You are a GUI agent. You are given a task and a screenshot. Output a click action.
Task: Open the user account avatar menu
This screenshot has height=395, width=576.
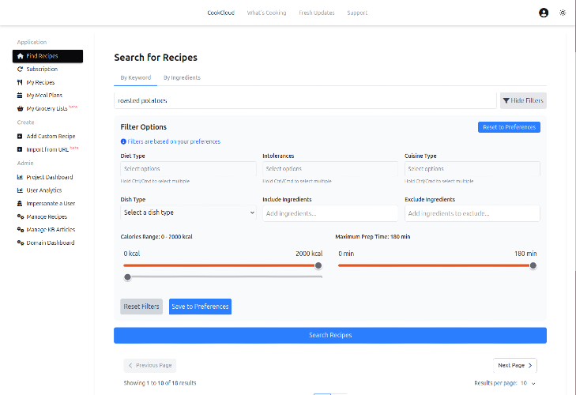(544, 13)
